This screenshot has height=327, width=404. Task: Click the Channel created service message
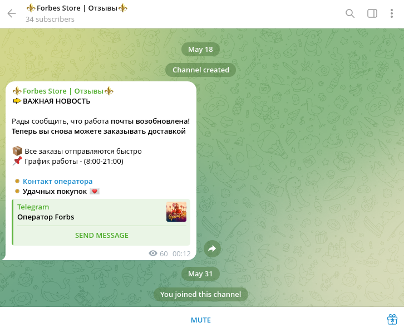point(201,70)
